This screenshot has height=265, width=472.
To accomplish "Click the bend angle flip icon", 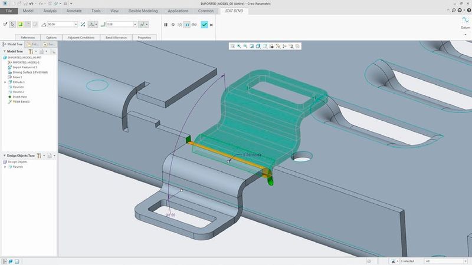I will pos(83,24).
